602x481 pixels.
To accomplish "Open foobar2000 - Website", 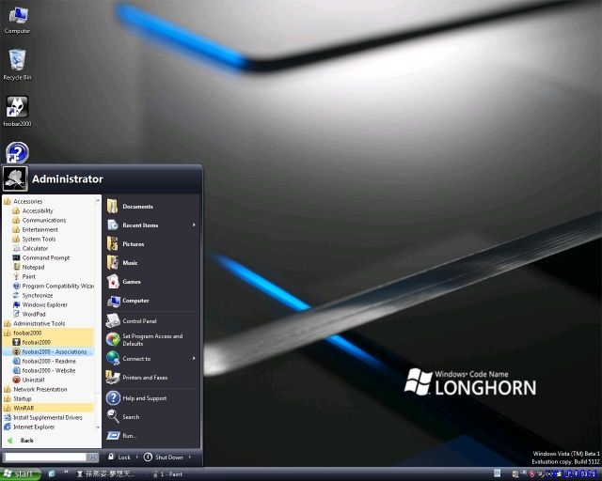I will 44,370.
